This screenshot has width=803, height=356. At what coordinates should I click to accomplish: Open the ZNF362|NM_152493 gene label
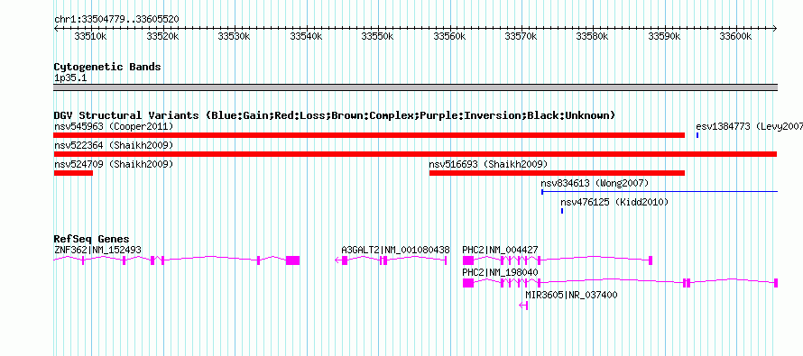[x=97, y=250]
